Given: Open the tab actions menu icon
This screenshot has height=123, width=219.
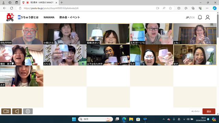Looking at the screenshot, I should pos(17,2).
